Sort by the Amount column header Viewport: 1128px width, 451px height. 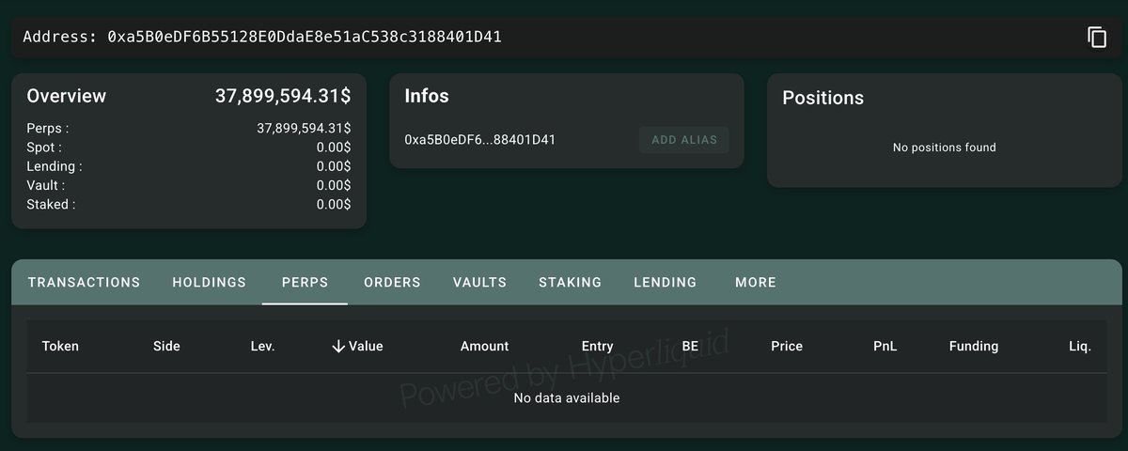(484, 346)
